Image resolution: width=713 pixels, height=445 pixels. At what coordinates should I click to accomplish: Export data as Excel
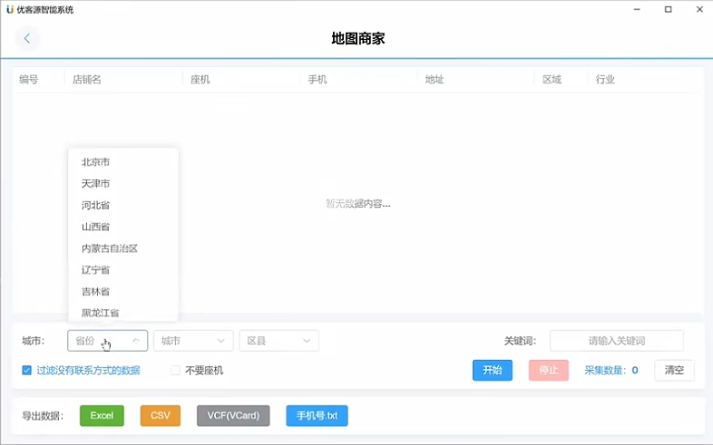pos(102,416)
